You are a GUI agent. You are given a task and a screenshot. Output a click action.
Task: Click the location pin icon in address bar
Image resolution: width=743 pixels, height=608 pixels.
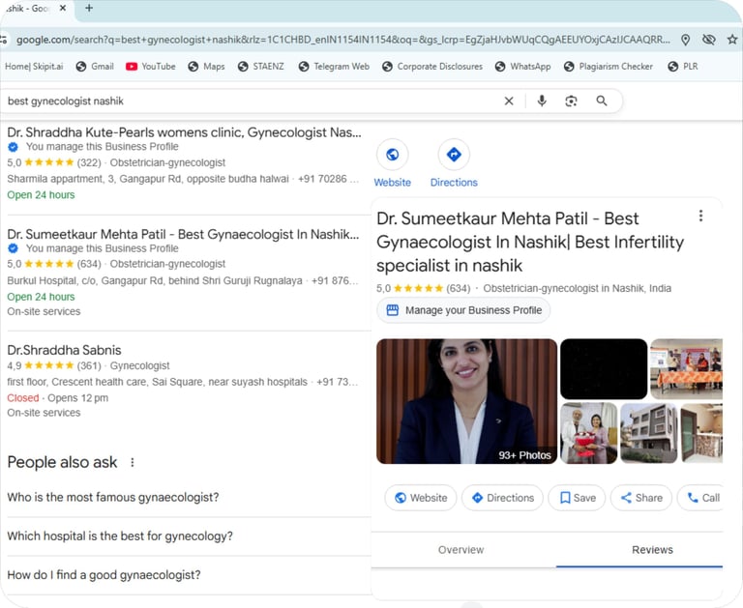[x=685, y=40]
